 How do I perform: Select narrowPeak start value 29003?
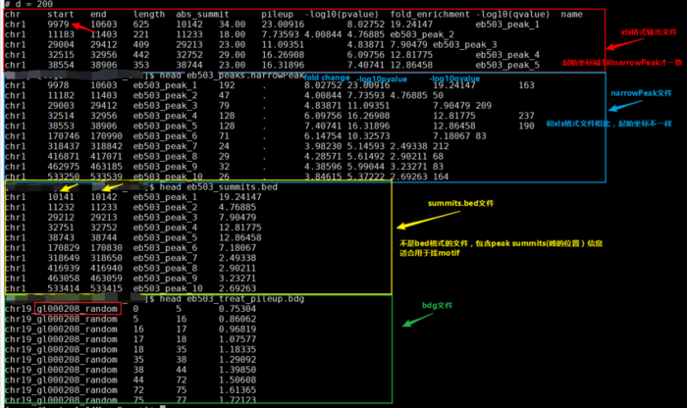(61, 106)
